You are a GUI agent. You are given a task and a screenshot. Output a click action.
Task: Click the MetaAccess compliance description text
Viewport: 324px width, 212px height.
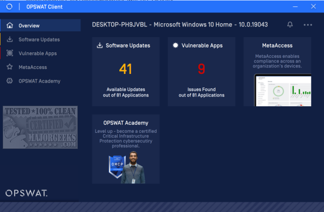point(277,61)
